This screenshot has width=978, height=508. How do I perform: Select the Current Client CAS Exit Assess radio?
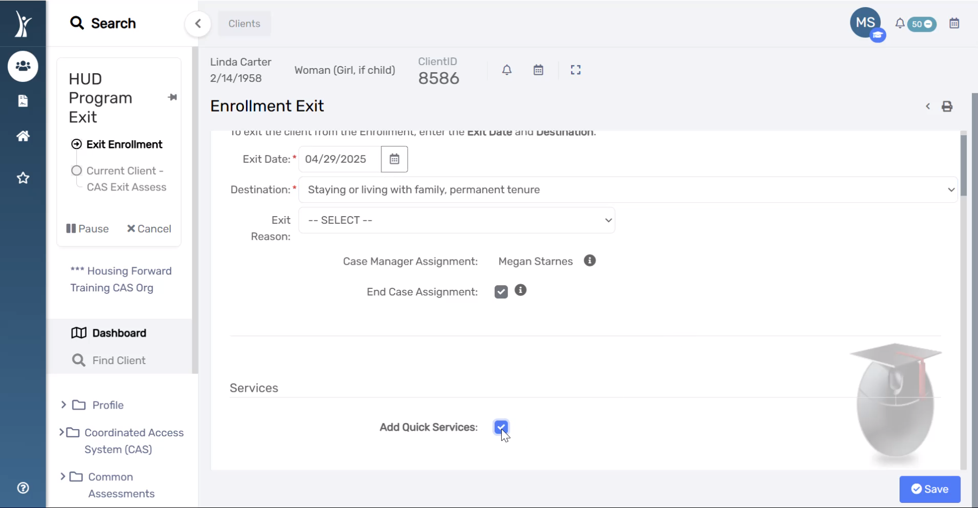pos(76,171)
